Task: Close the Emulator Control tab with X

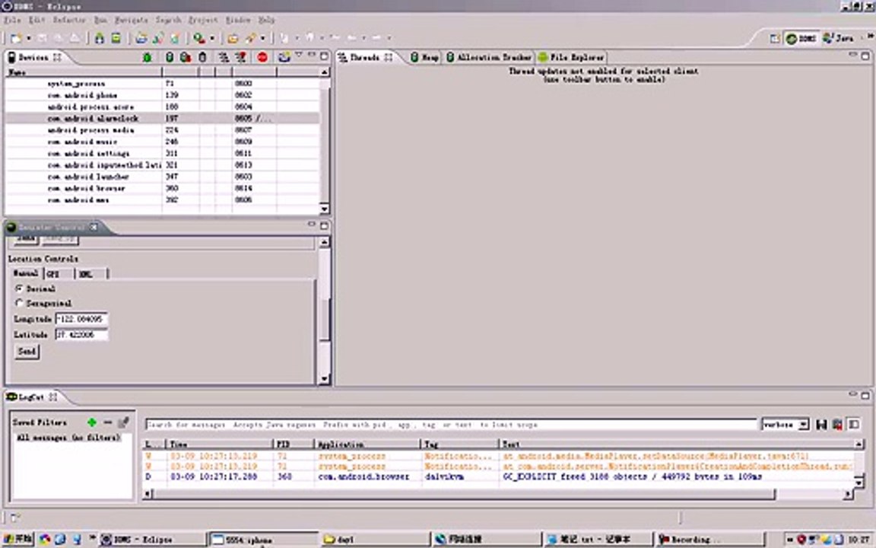Action: pyautogui.click(x=94, y=227)
